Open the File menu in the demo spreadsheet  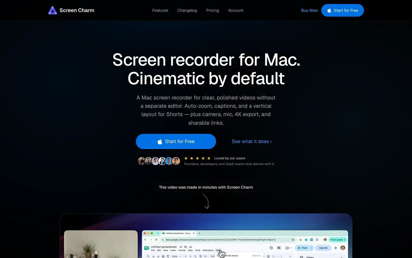click(153, 250)
